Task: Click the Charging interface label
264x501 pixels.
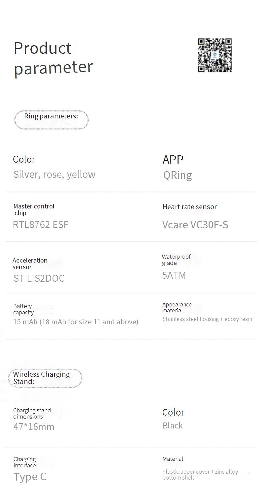Action: [x=25, y=462]
